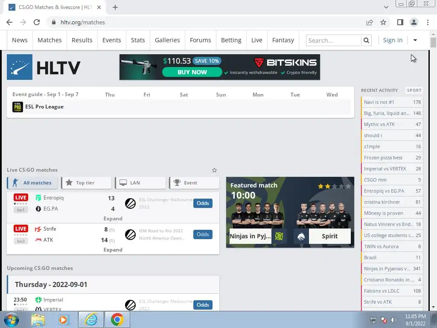Viewport: 437px width, 328px height.
Task: Open the Results menu
Action: (x=82, y=41)
